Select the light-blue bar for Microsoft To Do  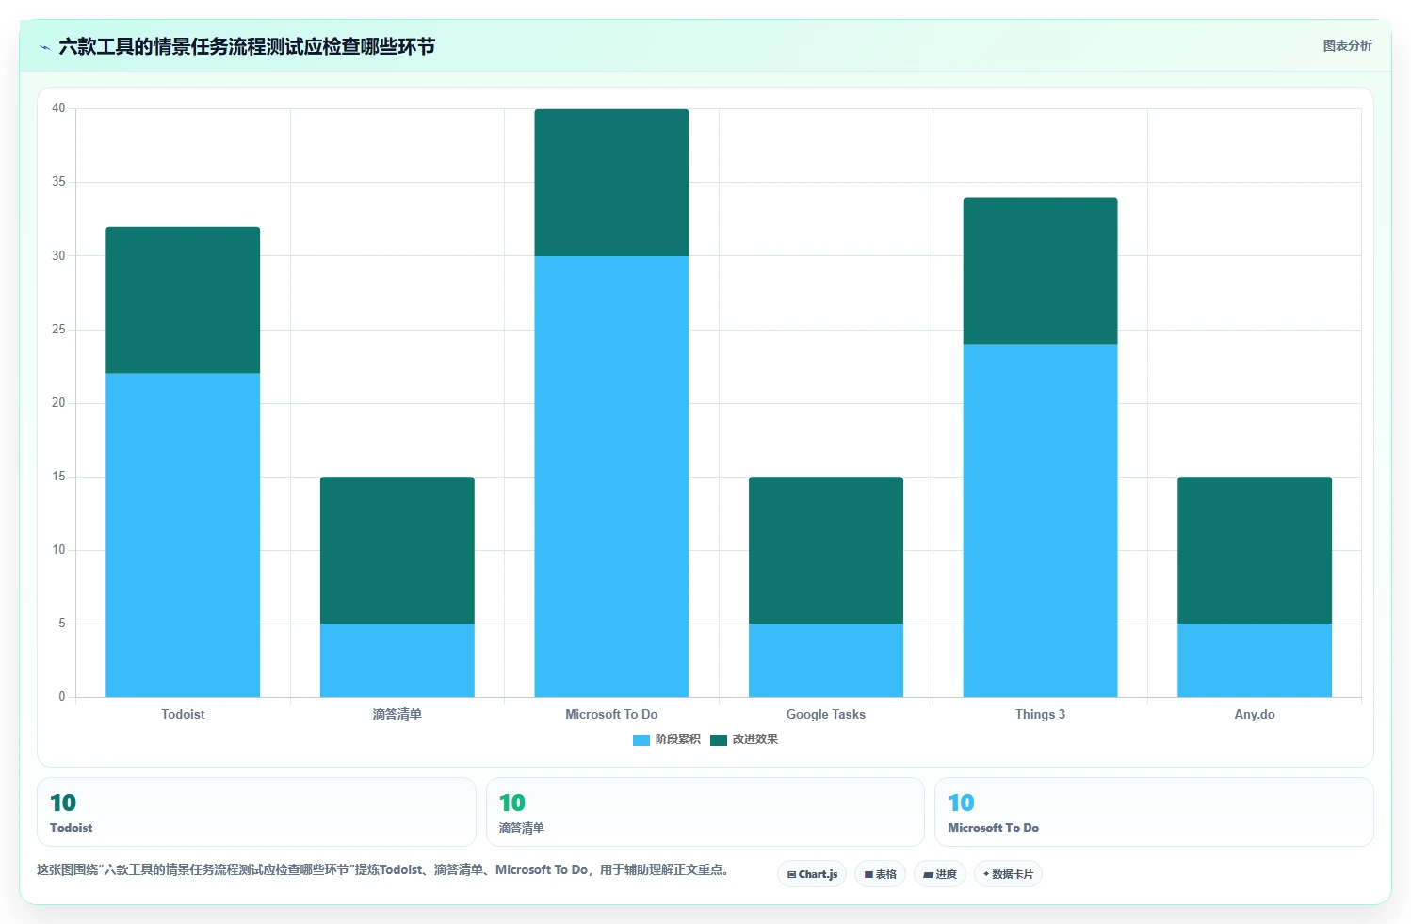[x=611, y=477]
